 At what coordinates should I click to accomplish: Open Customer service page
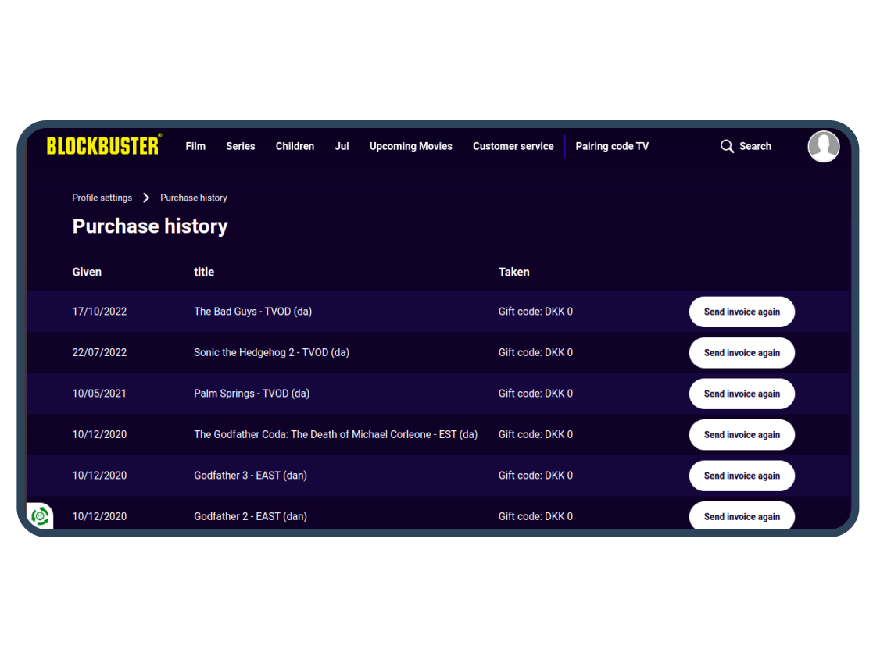[513, 146]
